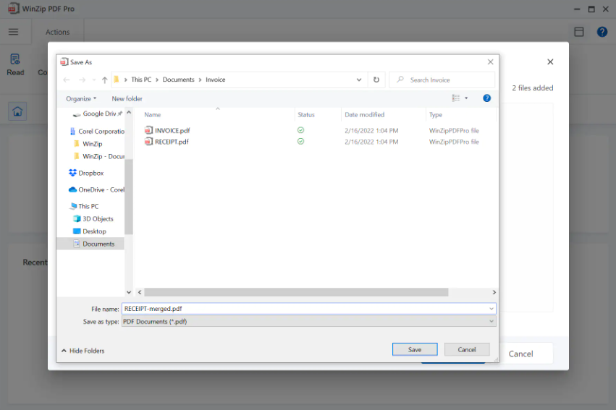The image size is (616, 410).
Task: Collapse with Hide Folders
Action: tap(83, 351)
